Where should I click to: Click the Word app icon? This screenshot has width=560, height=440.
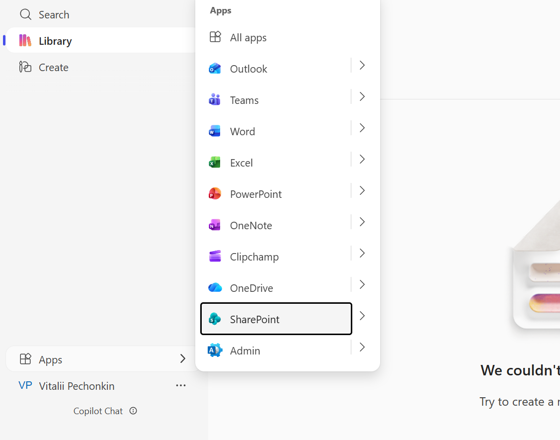pos(215,131)
